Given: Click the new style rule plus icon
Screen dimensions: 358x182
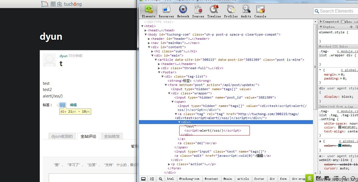Looking at the screenshot, I should click(x=351, y=27).
